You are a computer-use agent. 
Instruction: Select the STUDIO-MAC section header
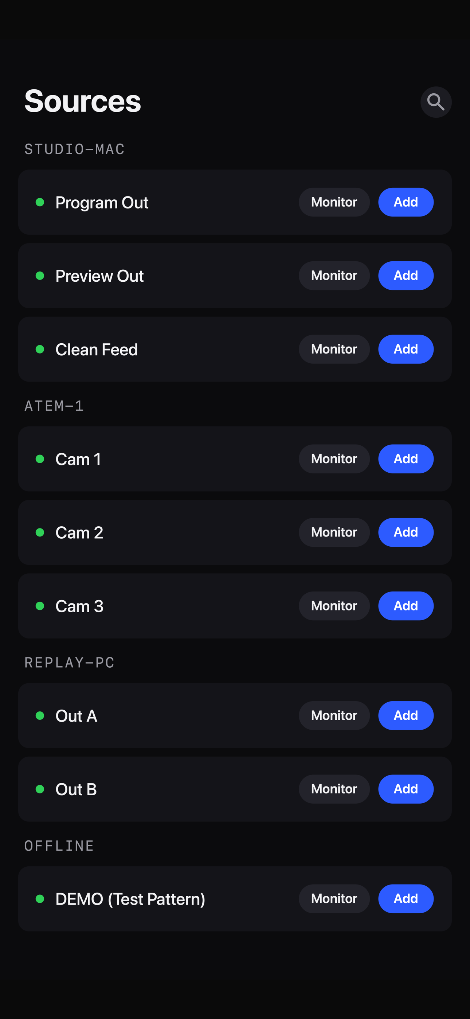click(74, 149)
